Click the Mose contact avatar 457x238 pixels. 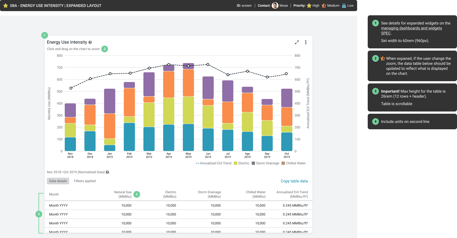point(275,6)
